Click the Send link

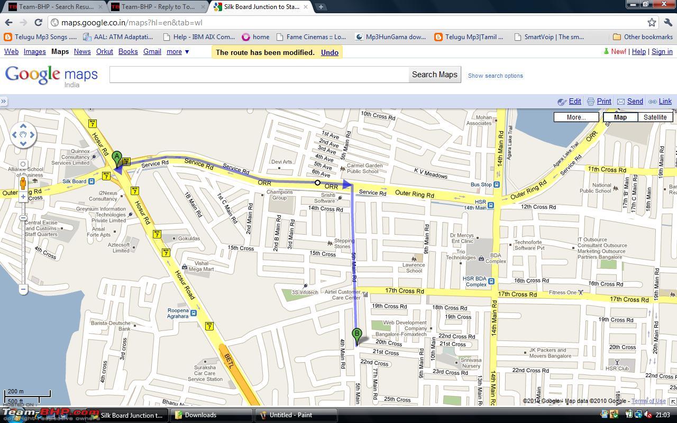(635, 101)
